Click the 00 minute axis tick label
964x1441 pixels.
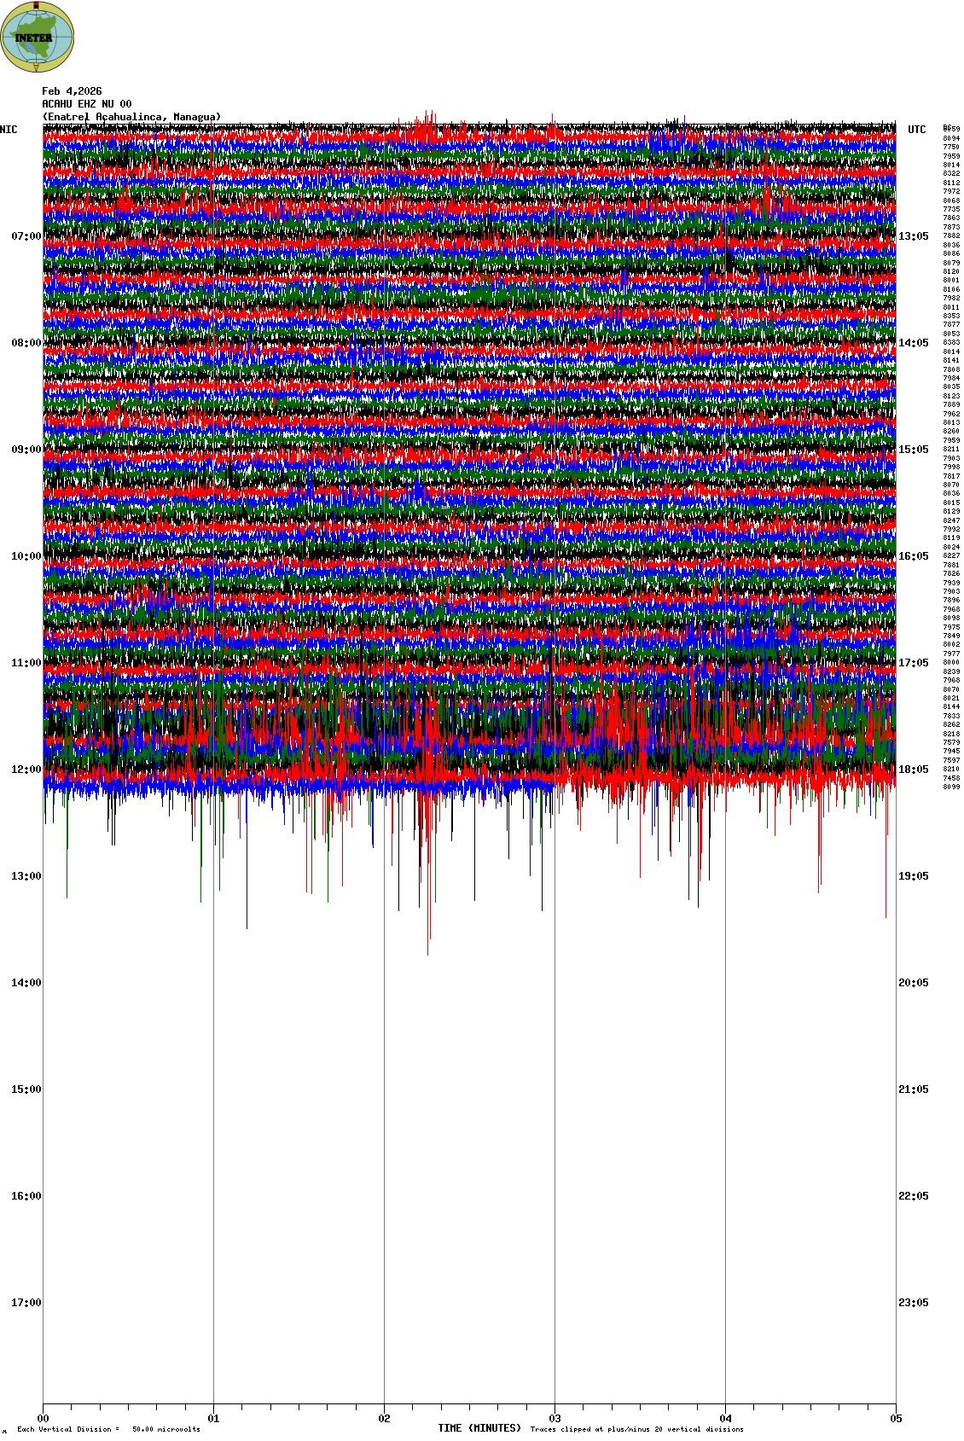click(44, 1419)
